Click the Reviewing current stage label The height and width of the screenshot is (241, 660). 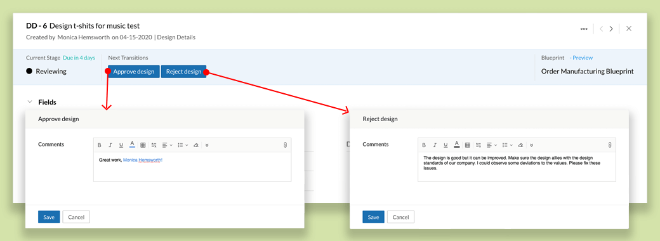coord(51,72)
